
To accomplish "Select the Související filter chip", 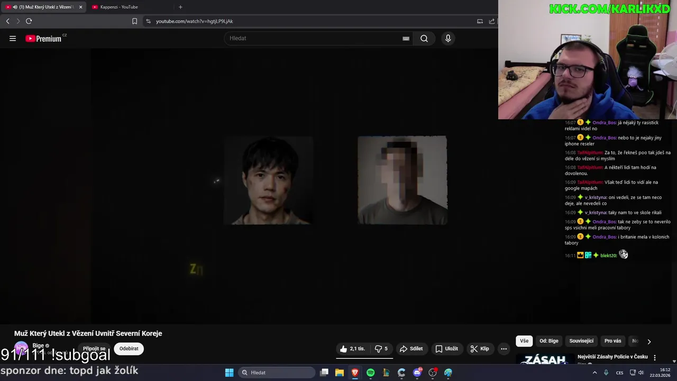I will (x=581, y=341).
